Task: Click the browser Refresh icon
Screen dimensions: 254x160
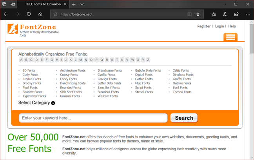Action: [x=29, y=14]
